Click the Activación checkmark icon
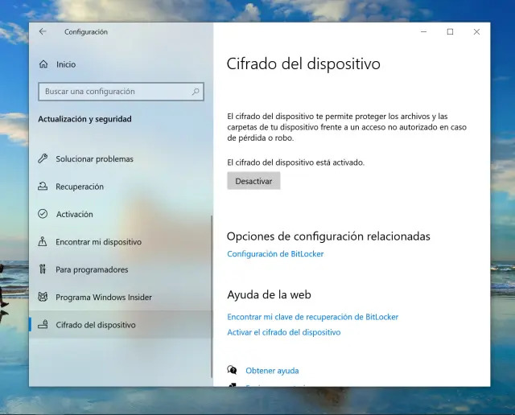515x415 pixels. click(x=43, y=215)
